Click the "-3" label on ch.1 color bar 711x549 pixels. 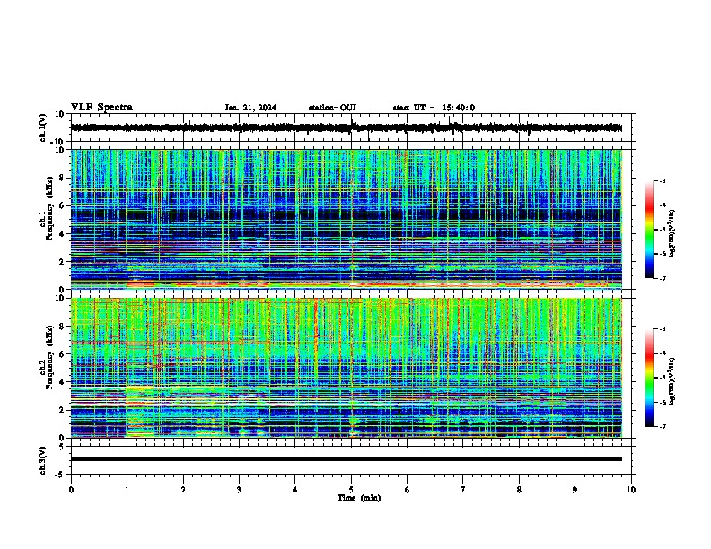tap(663, 181)
